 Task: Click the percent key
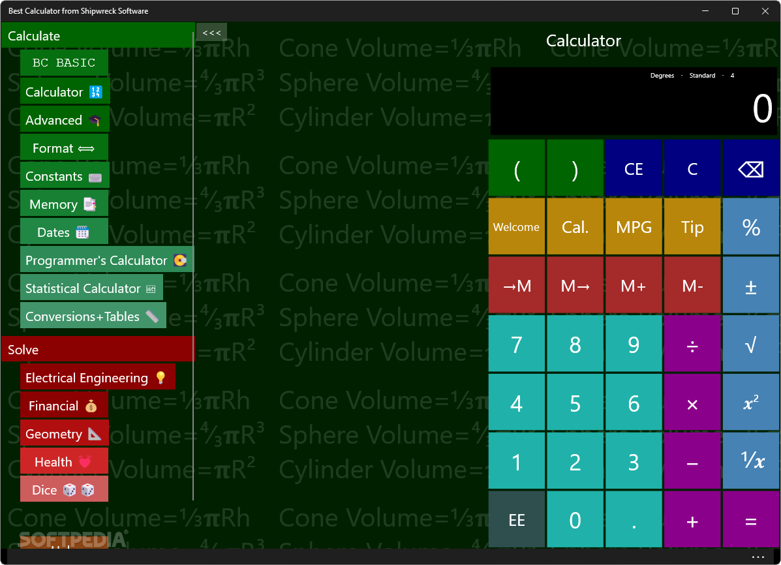pyautogui.click(x=750, y=226)
